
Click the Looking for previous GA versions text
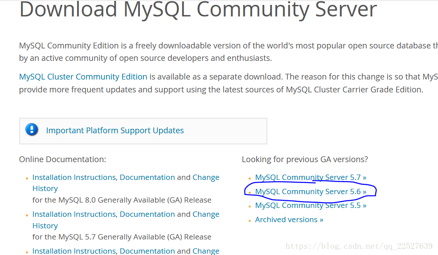point(305,159)
